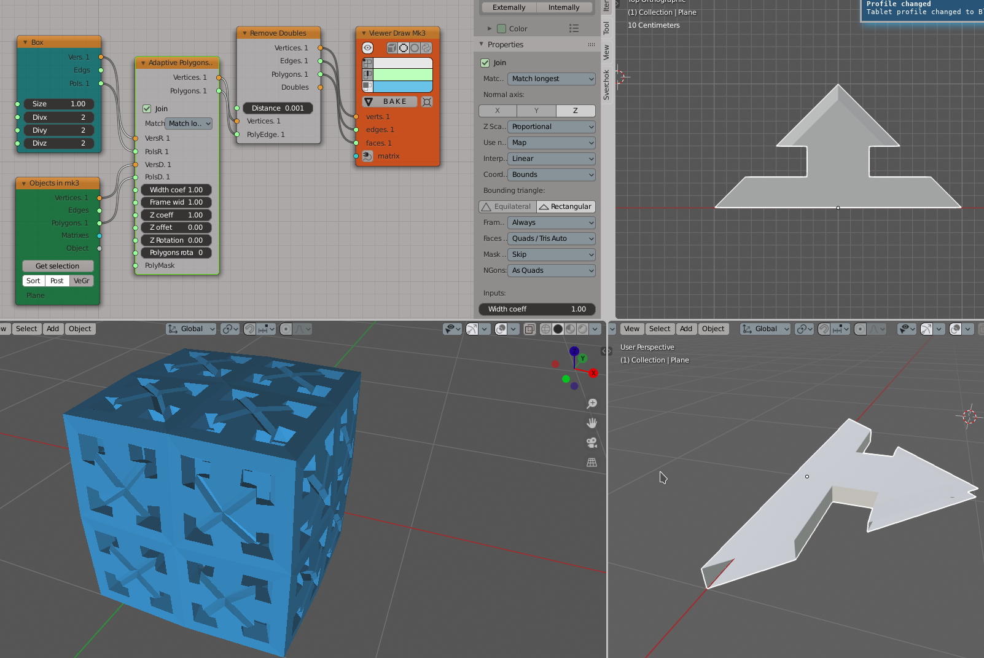Open the Match longest dropdown
The height and width of the screenshot is (658, 984).
pos(552,79)
